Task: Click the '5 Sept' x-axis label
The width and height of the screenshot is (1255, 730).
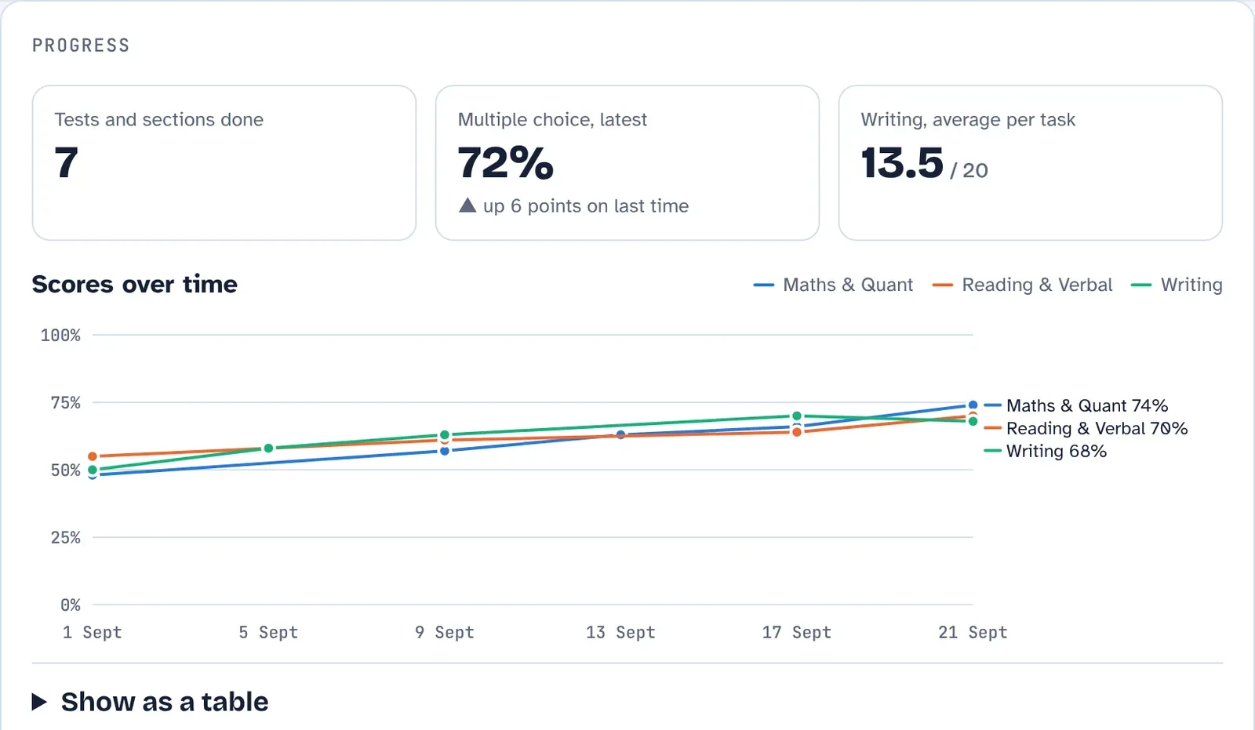Action: pyautogui.click(x=268, y=632)
